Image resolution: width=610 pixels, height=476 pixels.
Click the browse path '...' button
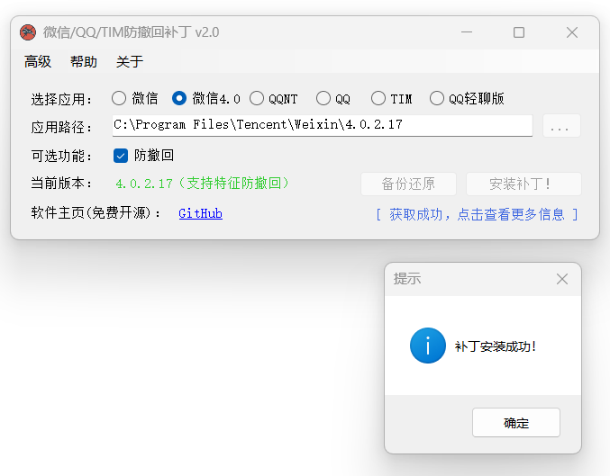coord(561,127)
